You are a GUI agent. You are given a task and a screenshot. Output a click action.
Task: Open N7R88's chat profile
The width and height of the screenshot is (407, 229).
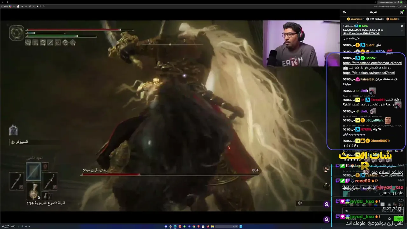coord(366,129)
